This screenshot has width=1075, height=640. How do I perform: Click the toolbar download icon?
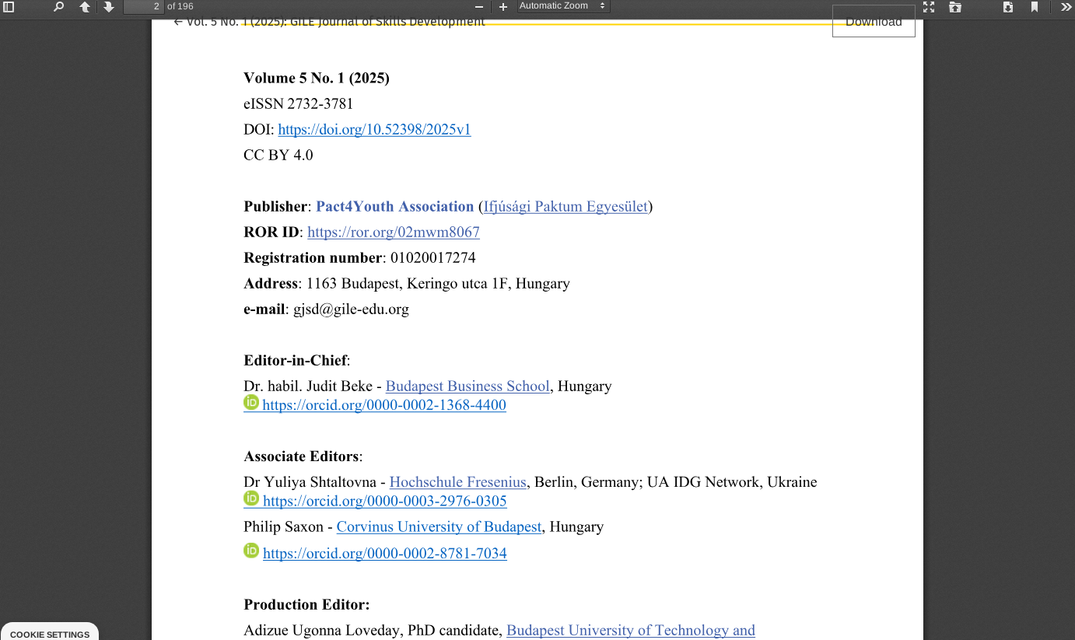coord(1008,7)
